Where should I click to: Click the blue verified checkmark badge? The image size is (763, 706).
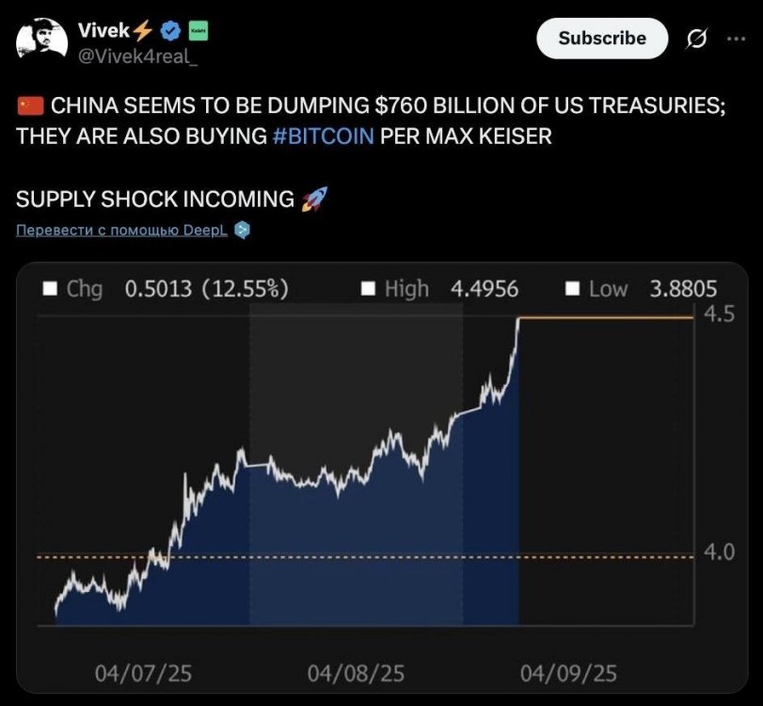coord(171,32)
